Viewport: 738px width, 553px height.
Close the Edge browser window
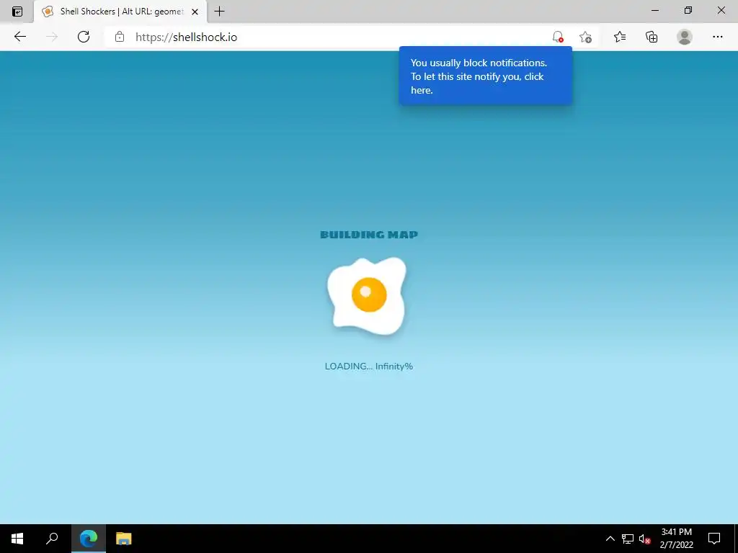pyautogui.click(x=721, y=10)
